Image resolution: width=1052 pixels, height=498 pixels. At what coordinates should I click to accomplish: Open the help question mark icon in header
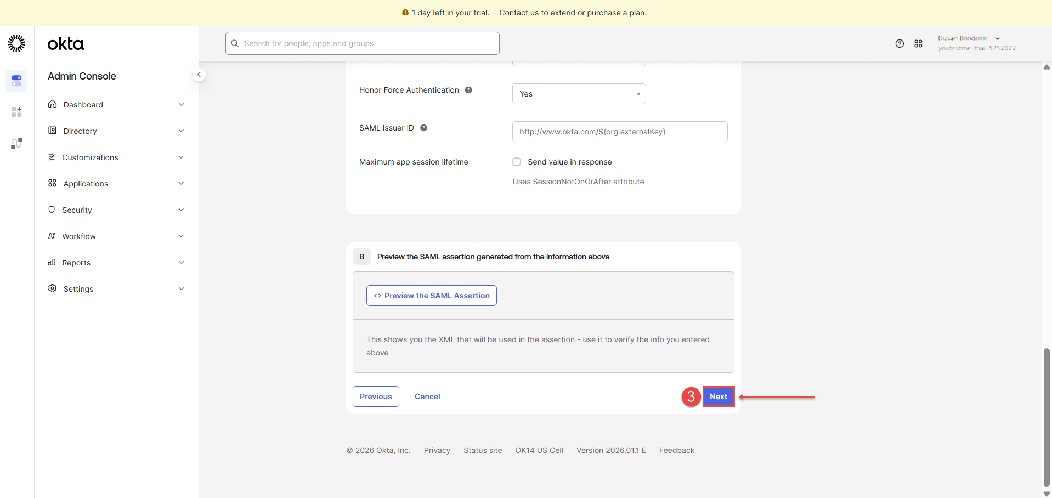(x=900, y=44)
